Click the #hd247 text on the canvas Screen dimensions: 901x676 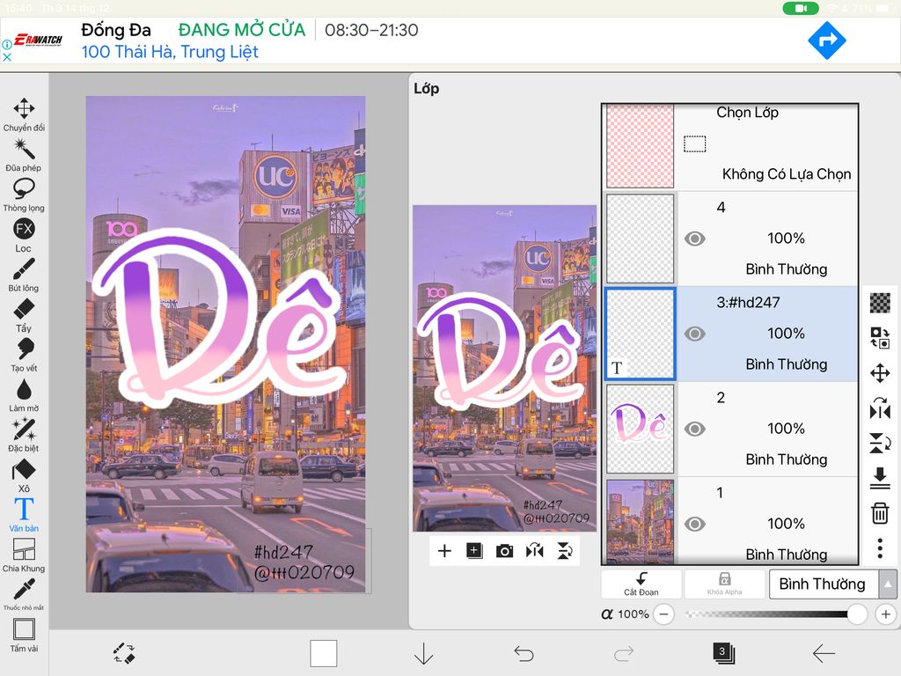pyautogui.click(x=284, y=552)
